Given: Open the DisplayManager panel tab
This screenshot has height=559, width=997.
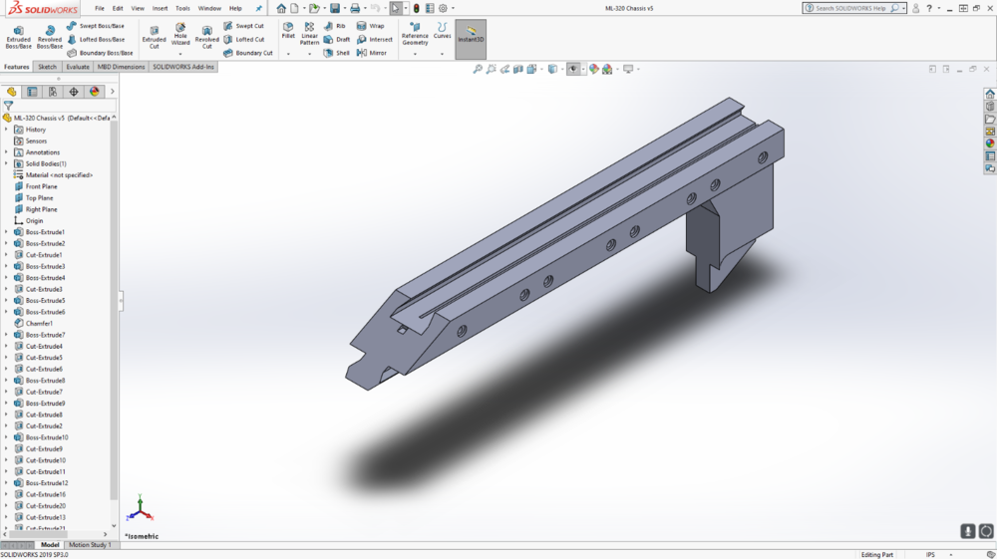Looking at the screenshot, I should 95,92.
